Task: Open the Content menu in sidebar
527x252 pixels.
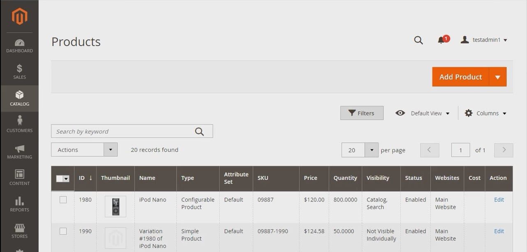Action: pos(19,177)
